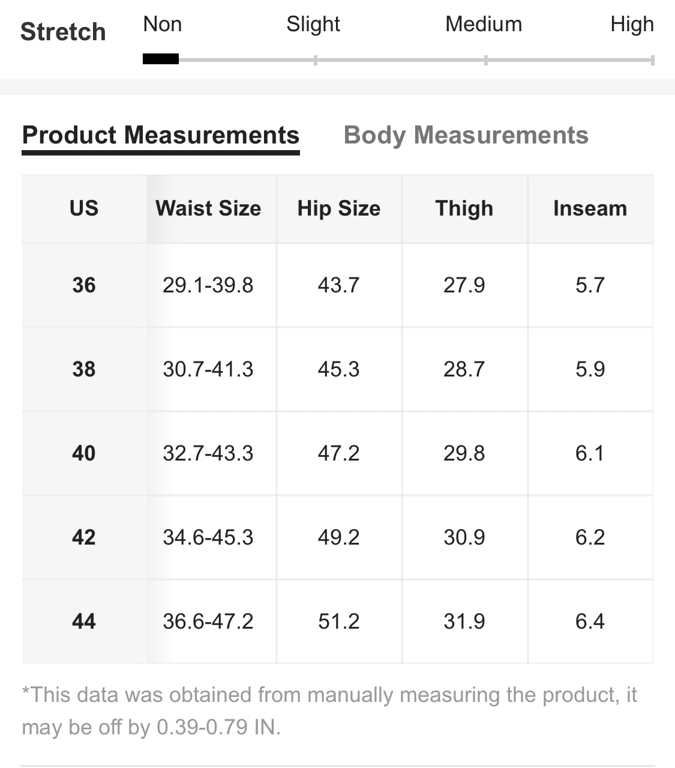Click the Medium mark on Stretch slider
This screenshot has width=675, height=768.
(x=485, y=60)
